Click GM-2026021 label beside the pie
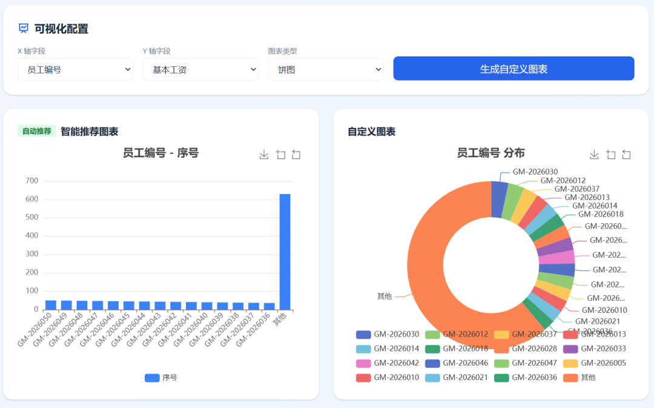 598,321
